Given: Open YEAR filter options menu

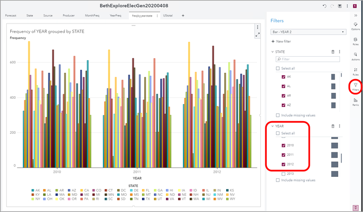Looking at the screenshot, I should tap(340, 126).
